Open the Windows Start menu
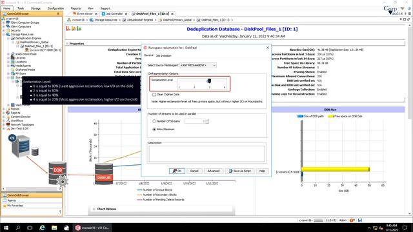Viewport: 413px width, 232px height. (6, 227)
